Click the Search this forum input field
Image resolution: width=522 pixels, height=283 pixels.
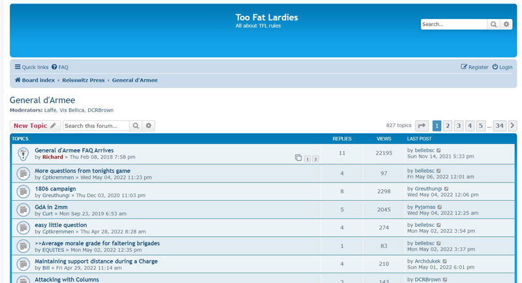pos(96,126)
